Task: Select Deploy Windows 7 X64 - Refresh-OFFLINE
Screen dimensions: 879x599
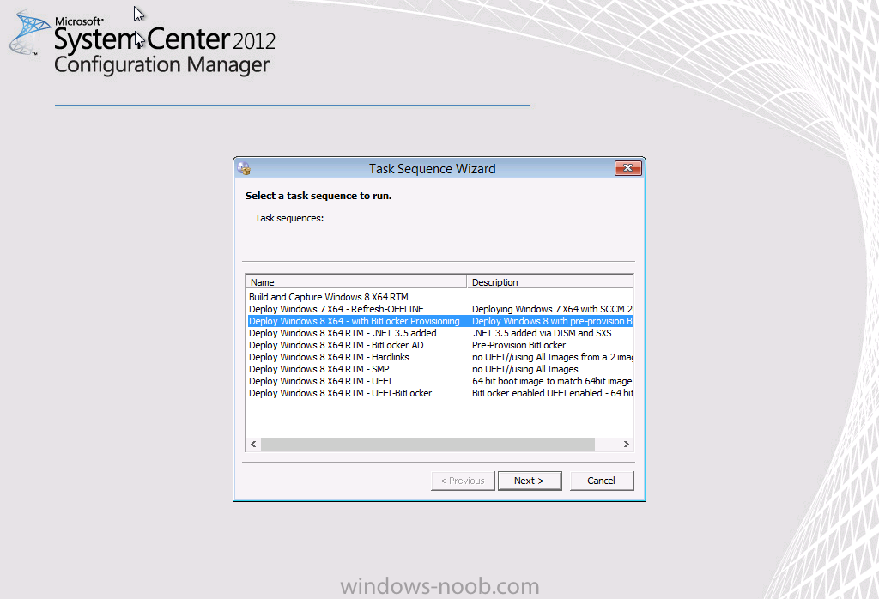Action: 336,309
